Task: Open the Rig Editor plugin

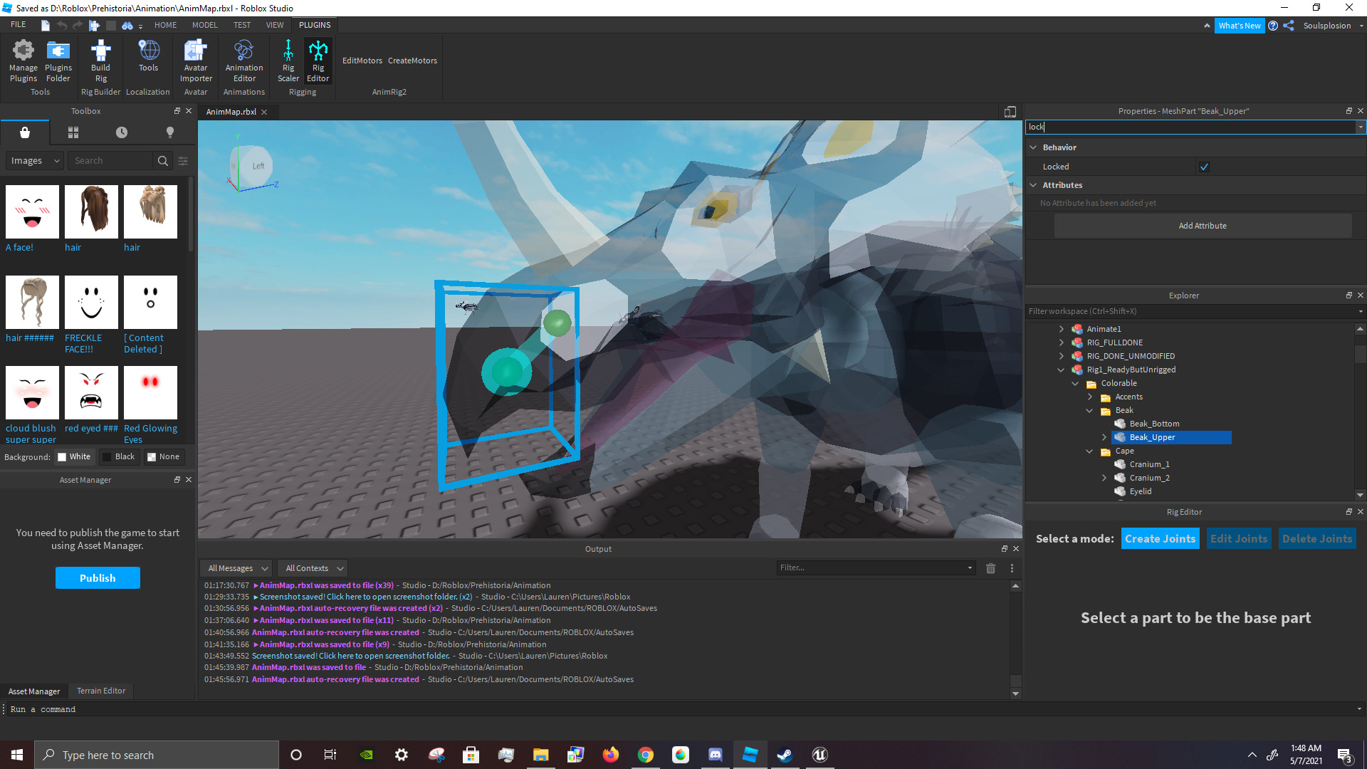Action: [318, 61]
